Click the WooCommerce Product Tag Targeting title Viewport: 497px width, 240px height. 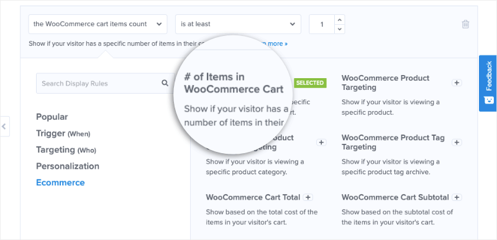[x=393, y=142]
